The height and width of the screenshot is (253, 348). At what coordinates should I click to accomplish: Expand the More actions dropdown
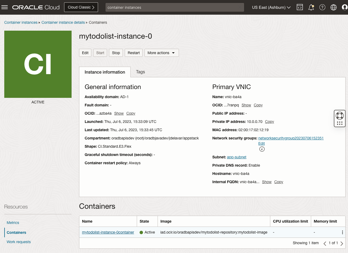(162, 53)
